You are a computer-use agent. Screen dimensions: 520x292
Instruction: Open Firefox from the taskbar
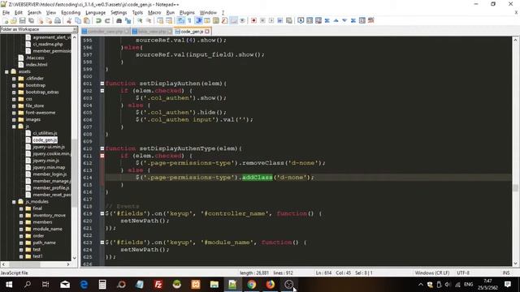(x=271, y=285)
